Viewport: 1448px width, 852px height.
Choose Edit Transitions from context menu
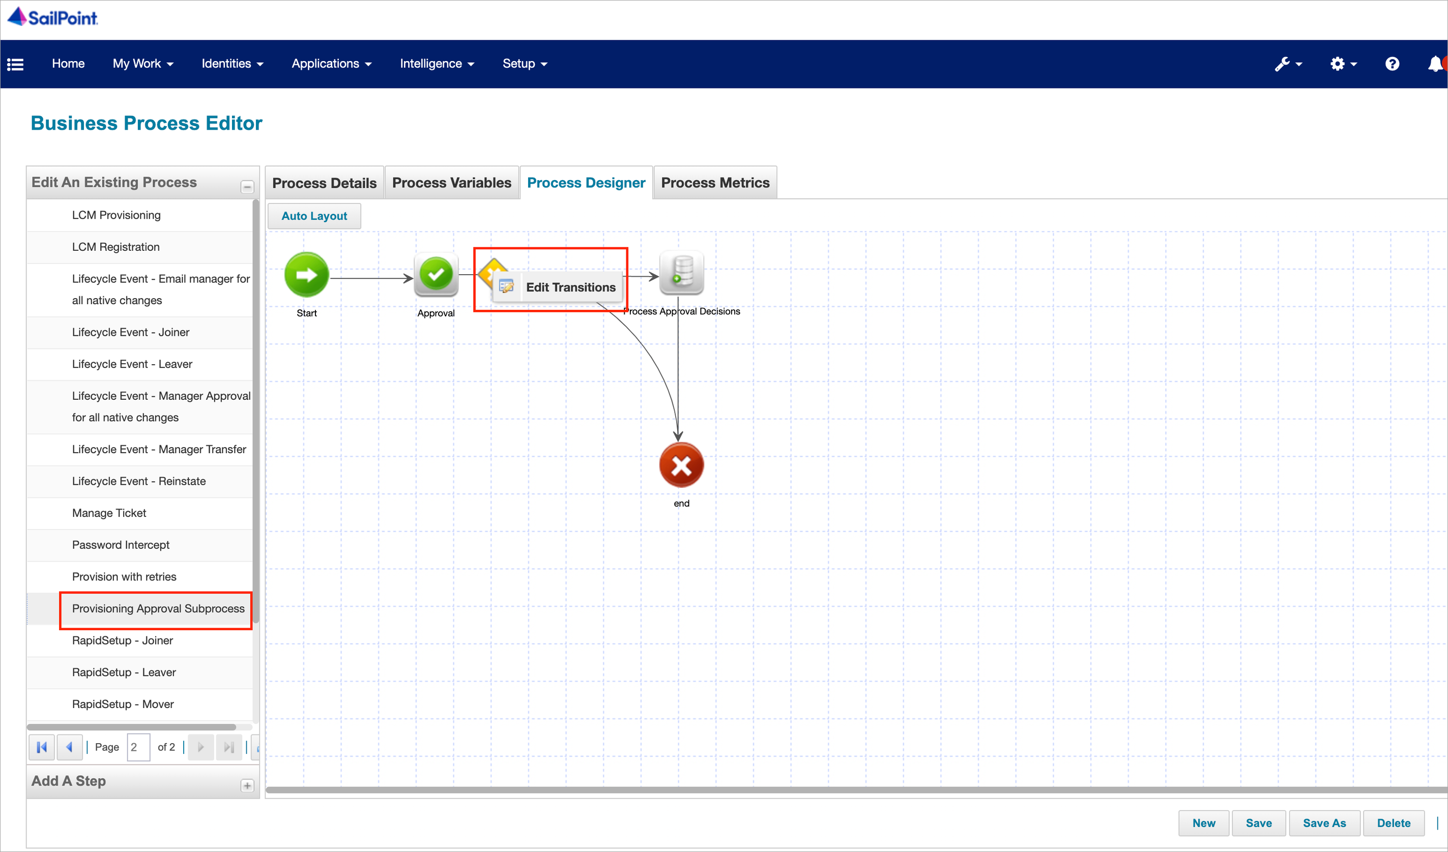[558, 287]
